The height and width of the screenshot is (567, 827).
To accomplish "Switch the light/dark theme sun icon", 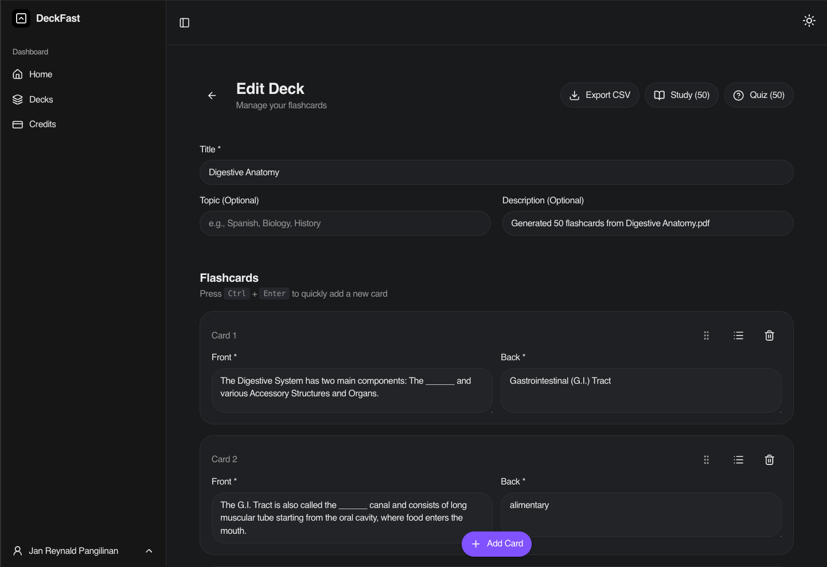I will (809, 21).
